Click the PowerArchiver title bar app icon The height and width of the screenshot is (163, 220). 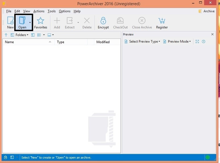[4, 4]
